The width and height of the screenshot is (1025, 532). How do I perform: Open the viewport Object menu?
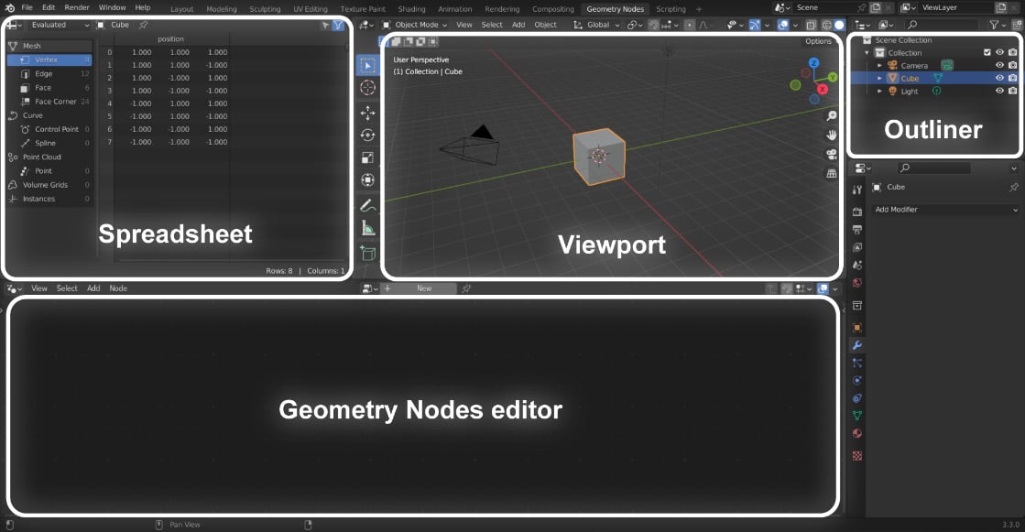[x=545, y=25]
